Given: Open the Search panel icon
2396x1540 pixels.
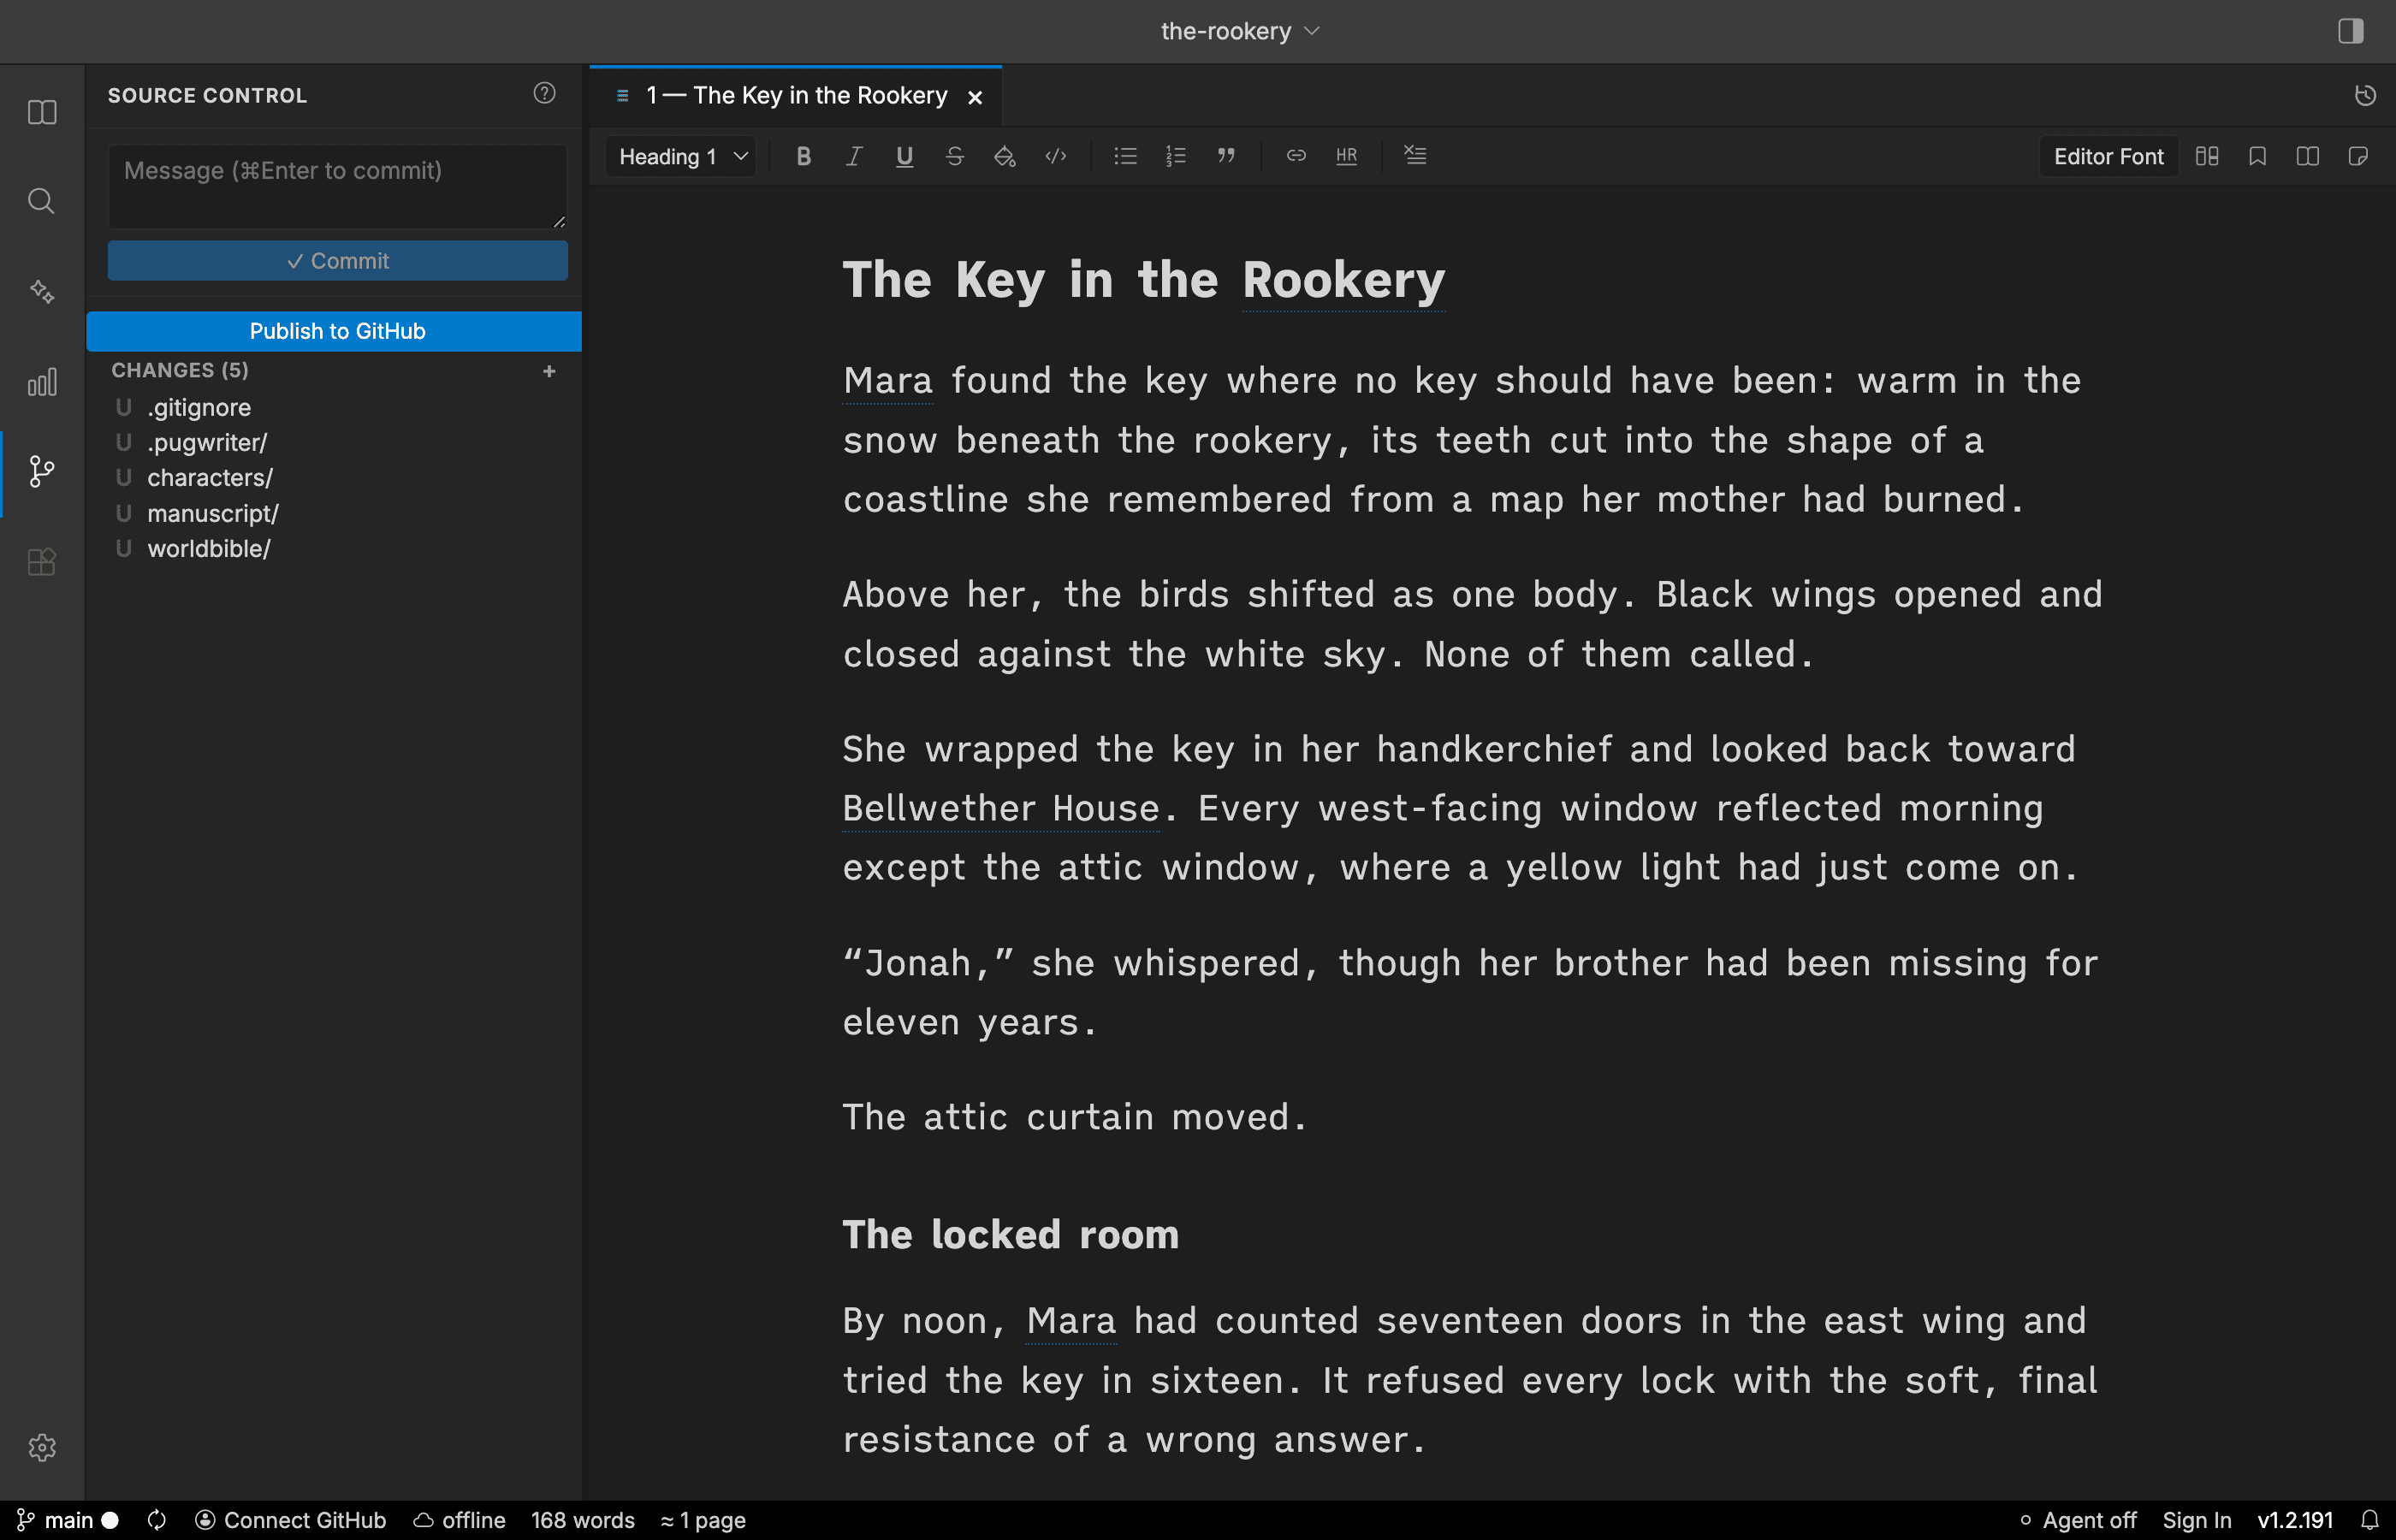Looking at the screenshot, I should (x=42, y=201).
